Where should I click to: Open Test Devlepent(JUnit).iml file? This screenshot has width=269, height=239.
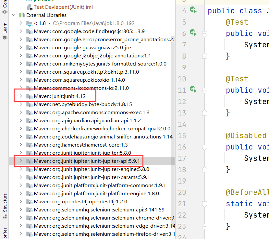click(63, 7)
